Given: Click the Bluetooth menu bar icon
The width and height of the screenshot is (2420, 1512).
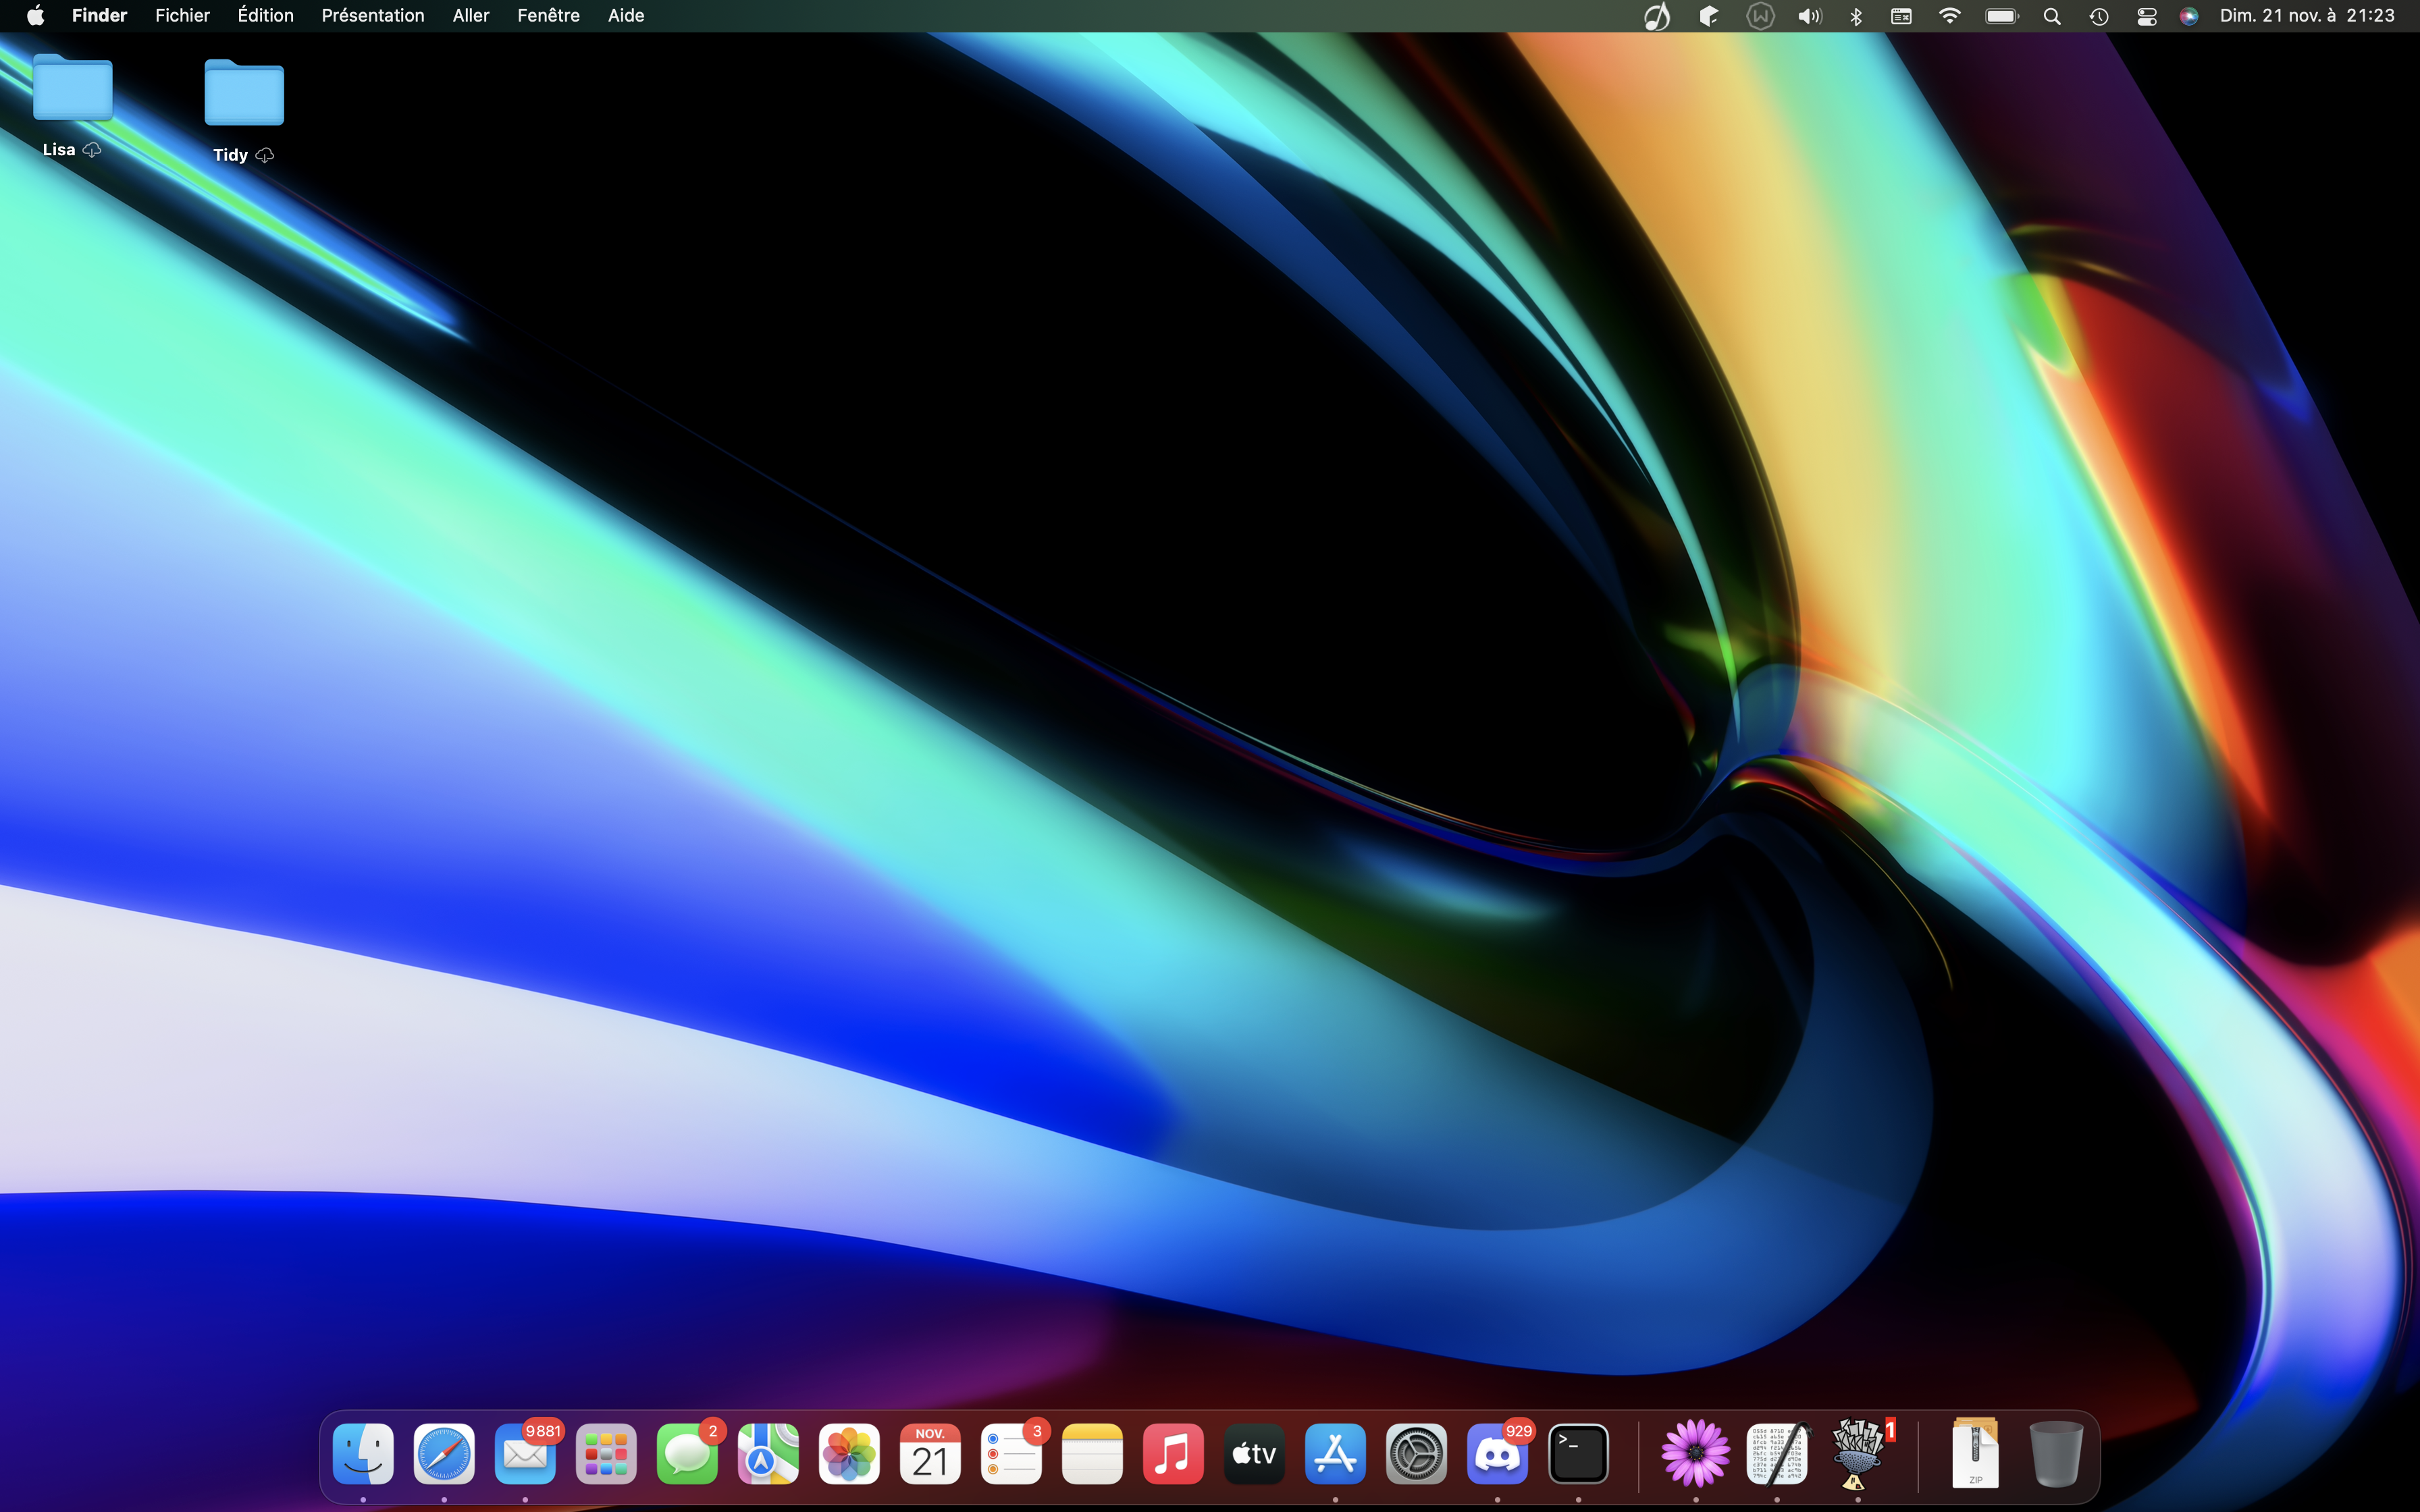Looking at the screenshot, I should click(x=1856, y=16).
